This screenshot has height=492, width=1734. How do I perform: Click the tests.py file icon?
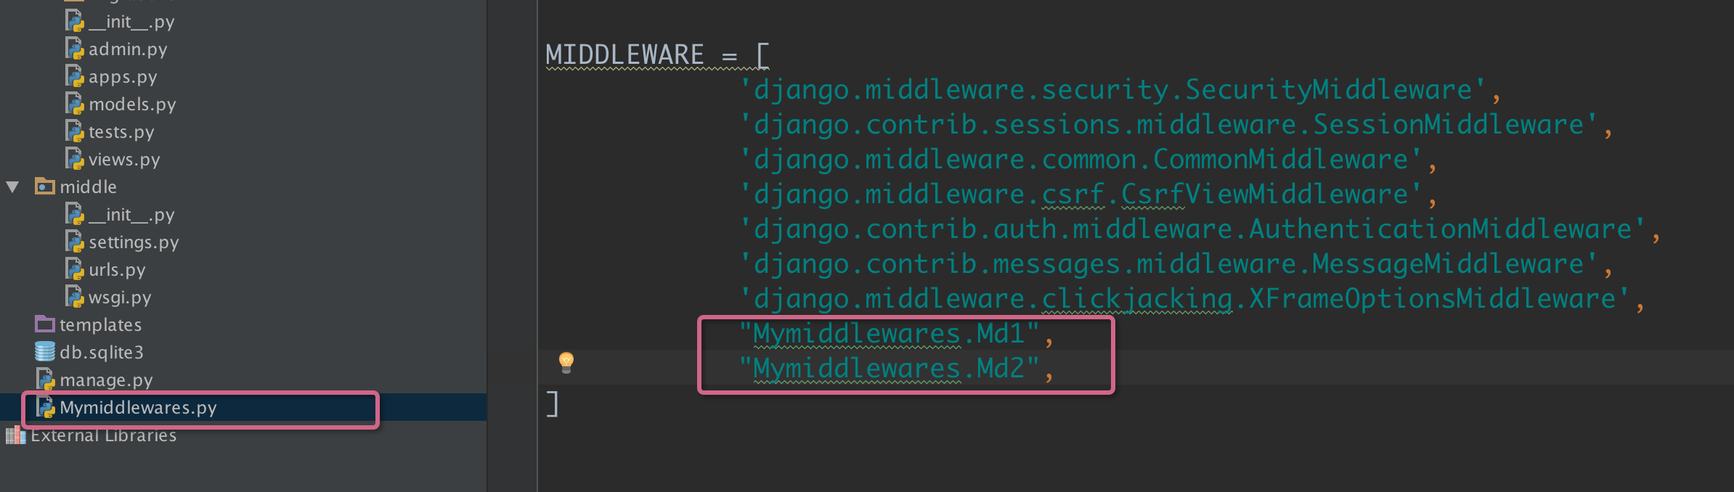click(75, 131)
